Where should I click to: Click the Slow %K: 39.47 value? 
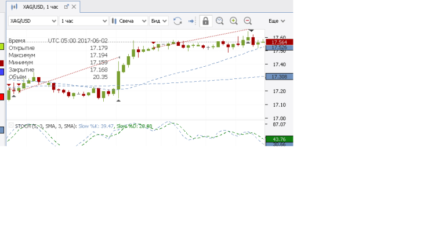tap(96, 126)
